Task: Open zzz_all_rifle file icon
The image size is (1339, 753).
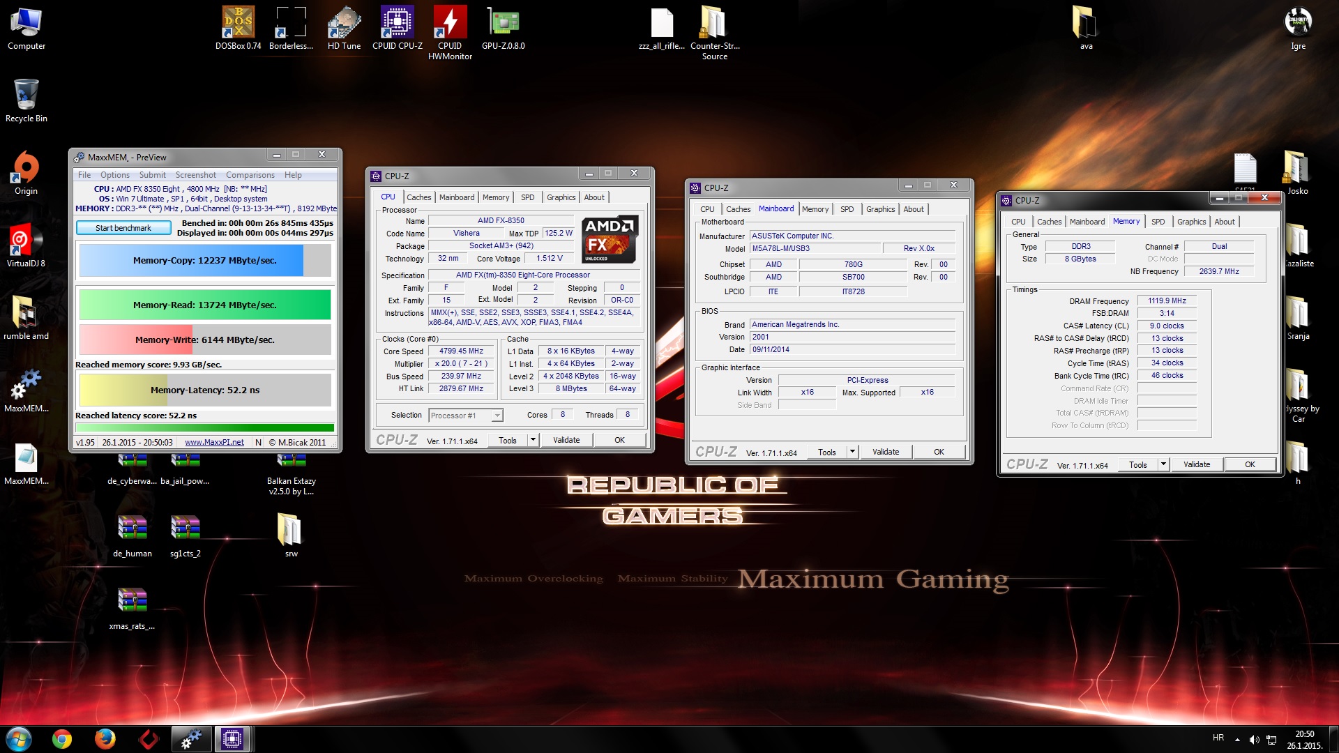Action: pos(662,29)
